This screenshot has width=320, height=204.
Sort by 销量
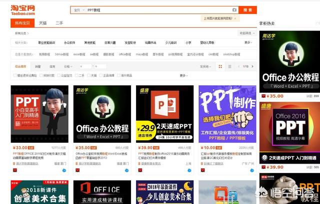click(38, 66)
